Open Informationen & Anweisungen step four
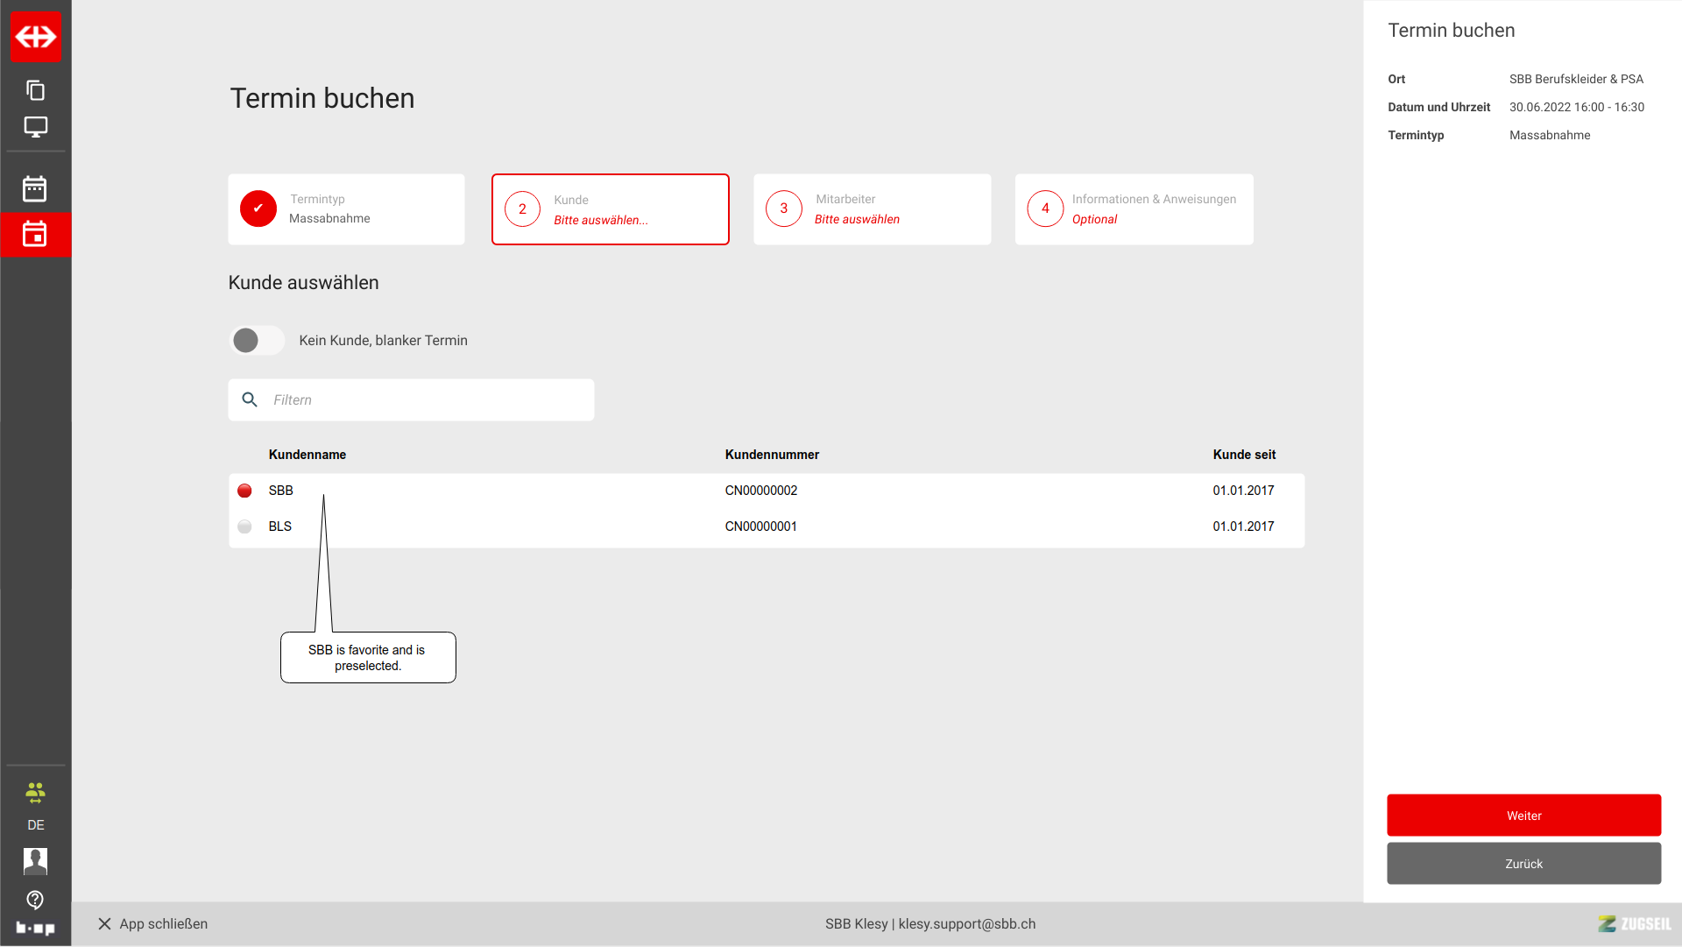The height and width of the screenshot is (947, 1682). tap(1134, 209)
